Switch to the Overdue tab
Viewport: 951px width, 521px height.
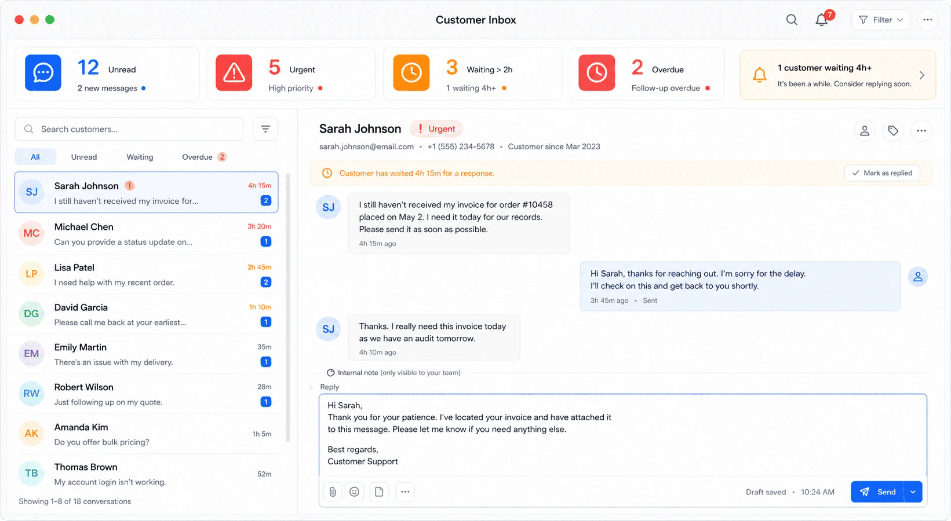[204, 157]
